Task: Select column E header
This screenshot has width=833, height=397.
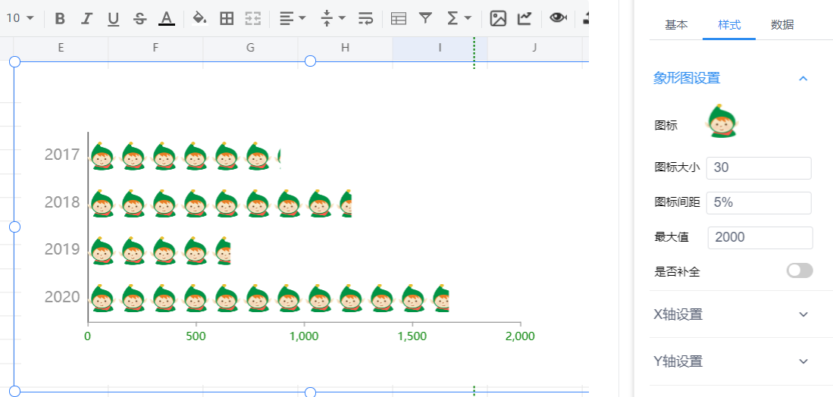Action: [61, 48]
